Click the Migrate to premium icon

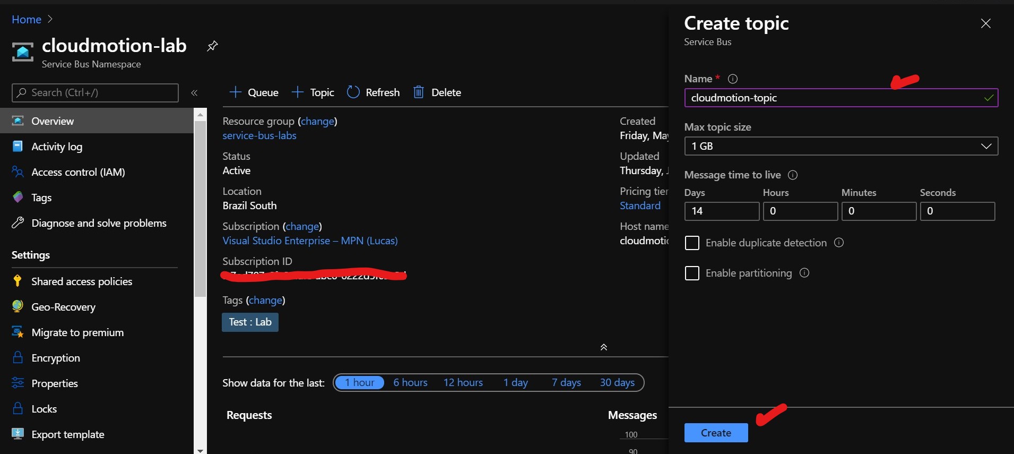(x=18, y=332)
